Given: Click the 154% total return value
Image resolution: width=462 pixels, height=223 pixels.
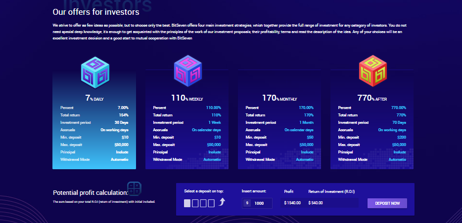Looking at the screenshot, I should [124, 115].
